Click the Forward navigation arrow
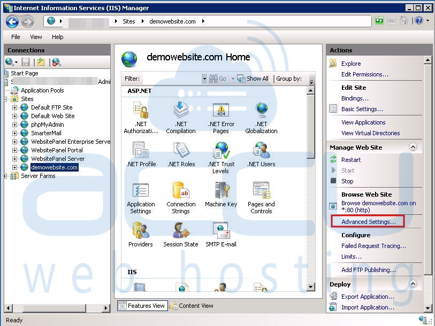The image size is (435, 326). (28, 21)
